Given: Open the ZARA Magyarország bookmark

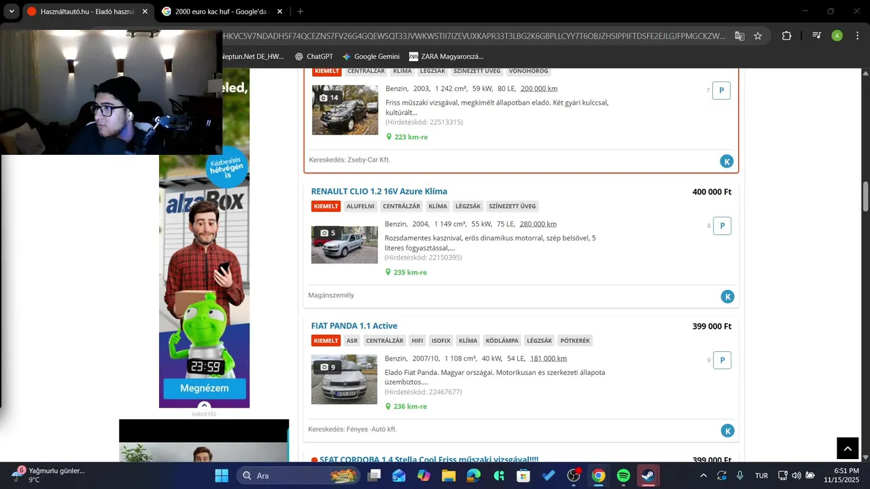Looking at the screenshot, I should 446,56.
